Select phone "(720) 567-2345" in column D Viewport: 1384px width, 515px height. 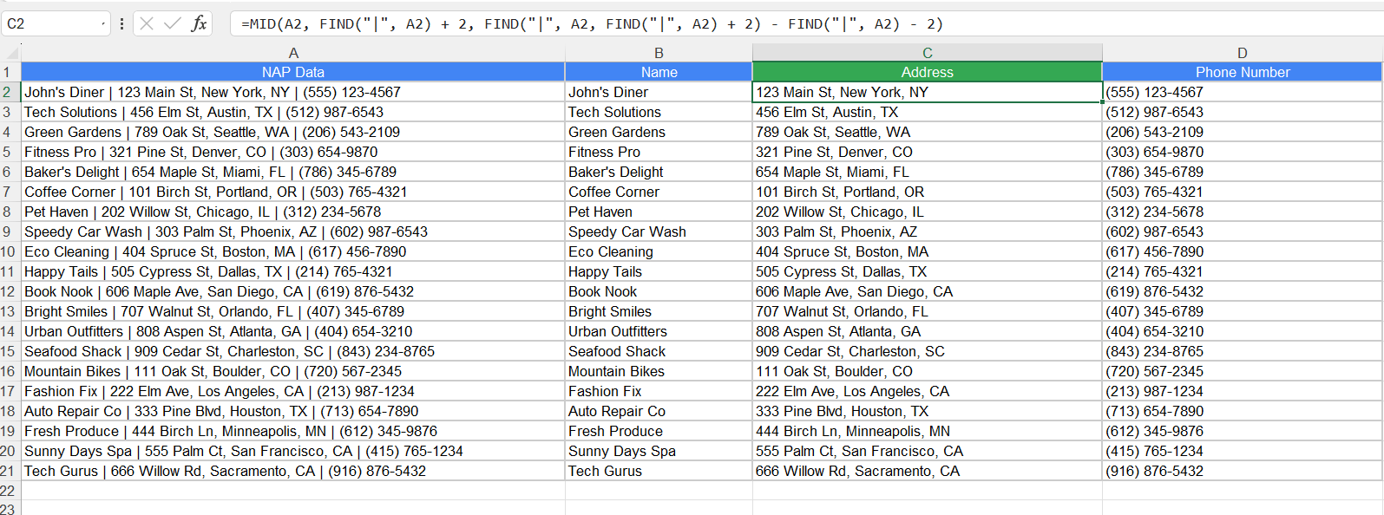click(x=1243, y=371)
